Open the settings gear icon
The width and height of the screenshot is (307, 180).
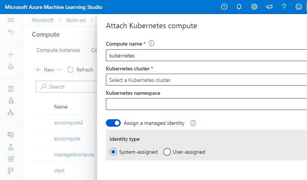254,7
